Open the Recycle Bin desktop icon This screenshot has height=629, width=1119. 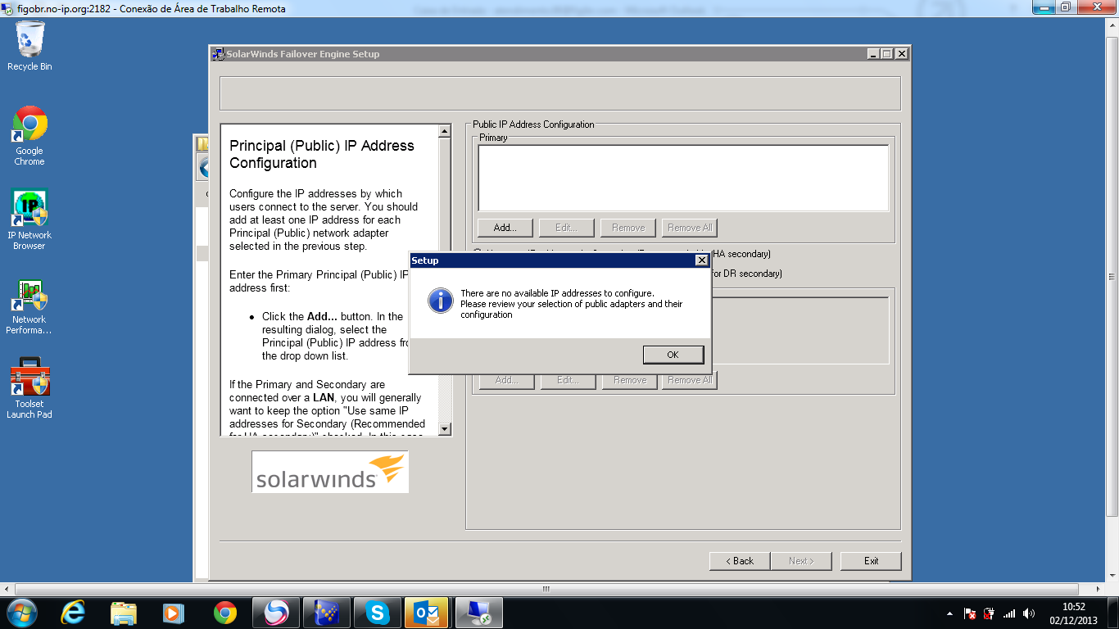29,45
